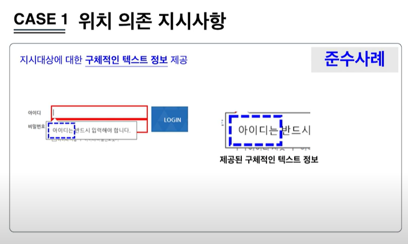Click the tooltip '아이디는 반드시 입력해야 합니다.'
Screen dimensions: 408x244
coord(91,131)
